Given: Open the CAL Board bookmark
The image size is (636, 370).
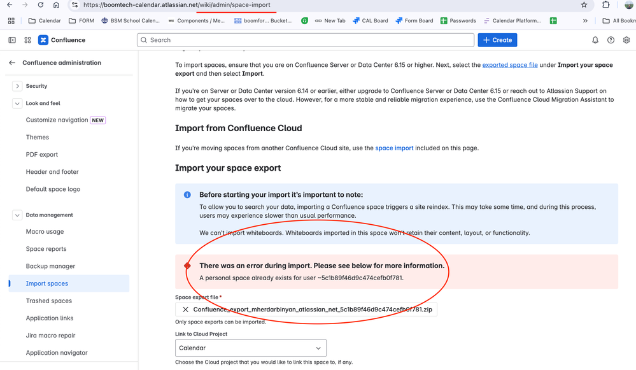Looking at the screenshot, I should [x=371, y=20].
